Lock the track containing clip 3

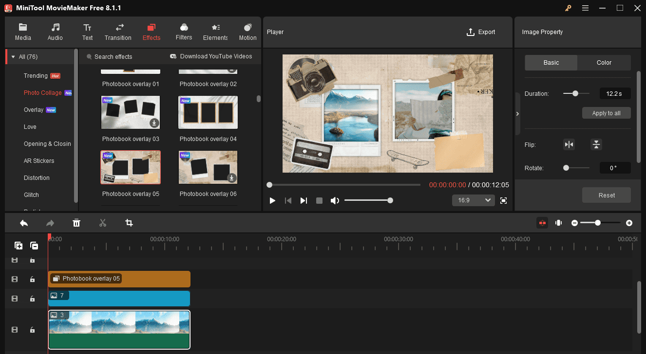(32, 330)
